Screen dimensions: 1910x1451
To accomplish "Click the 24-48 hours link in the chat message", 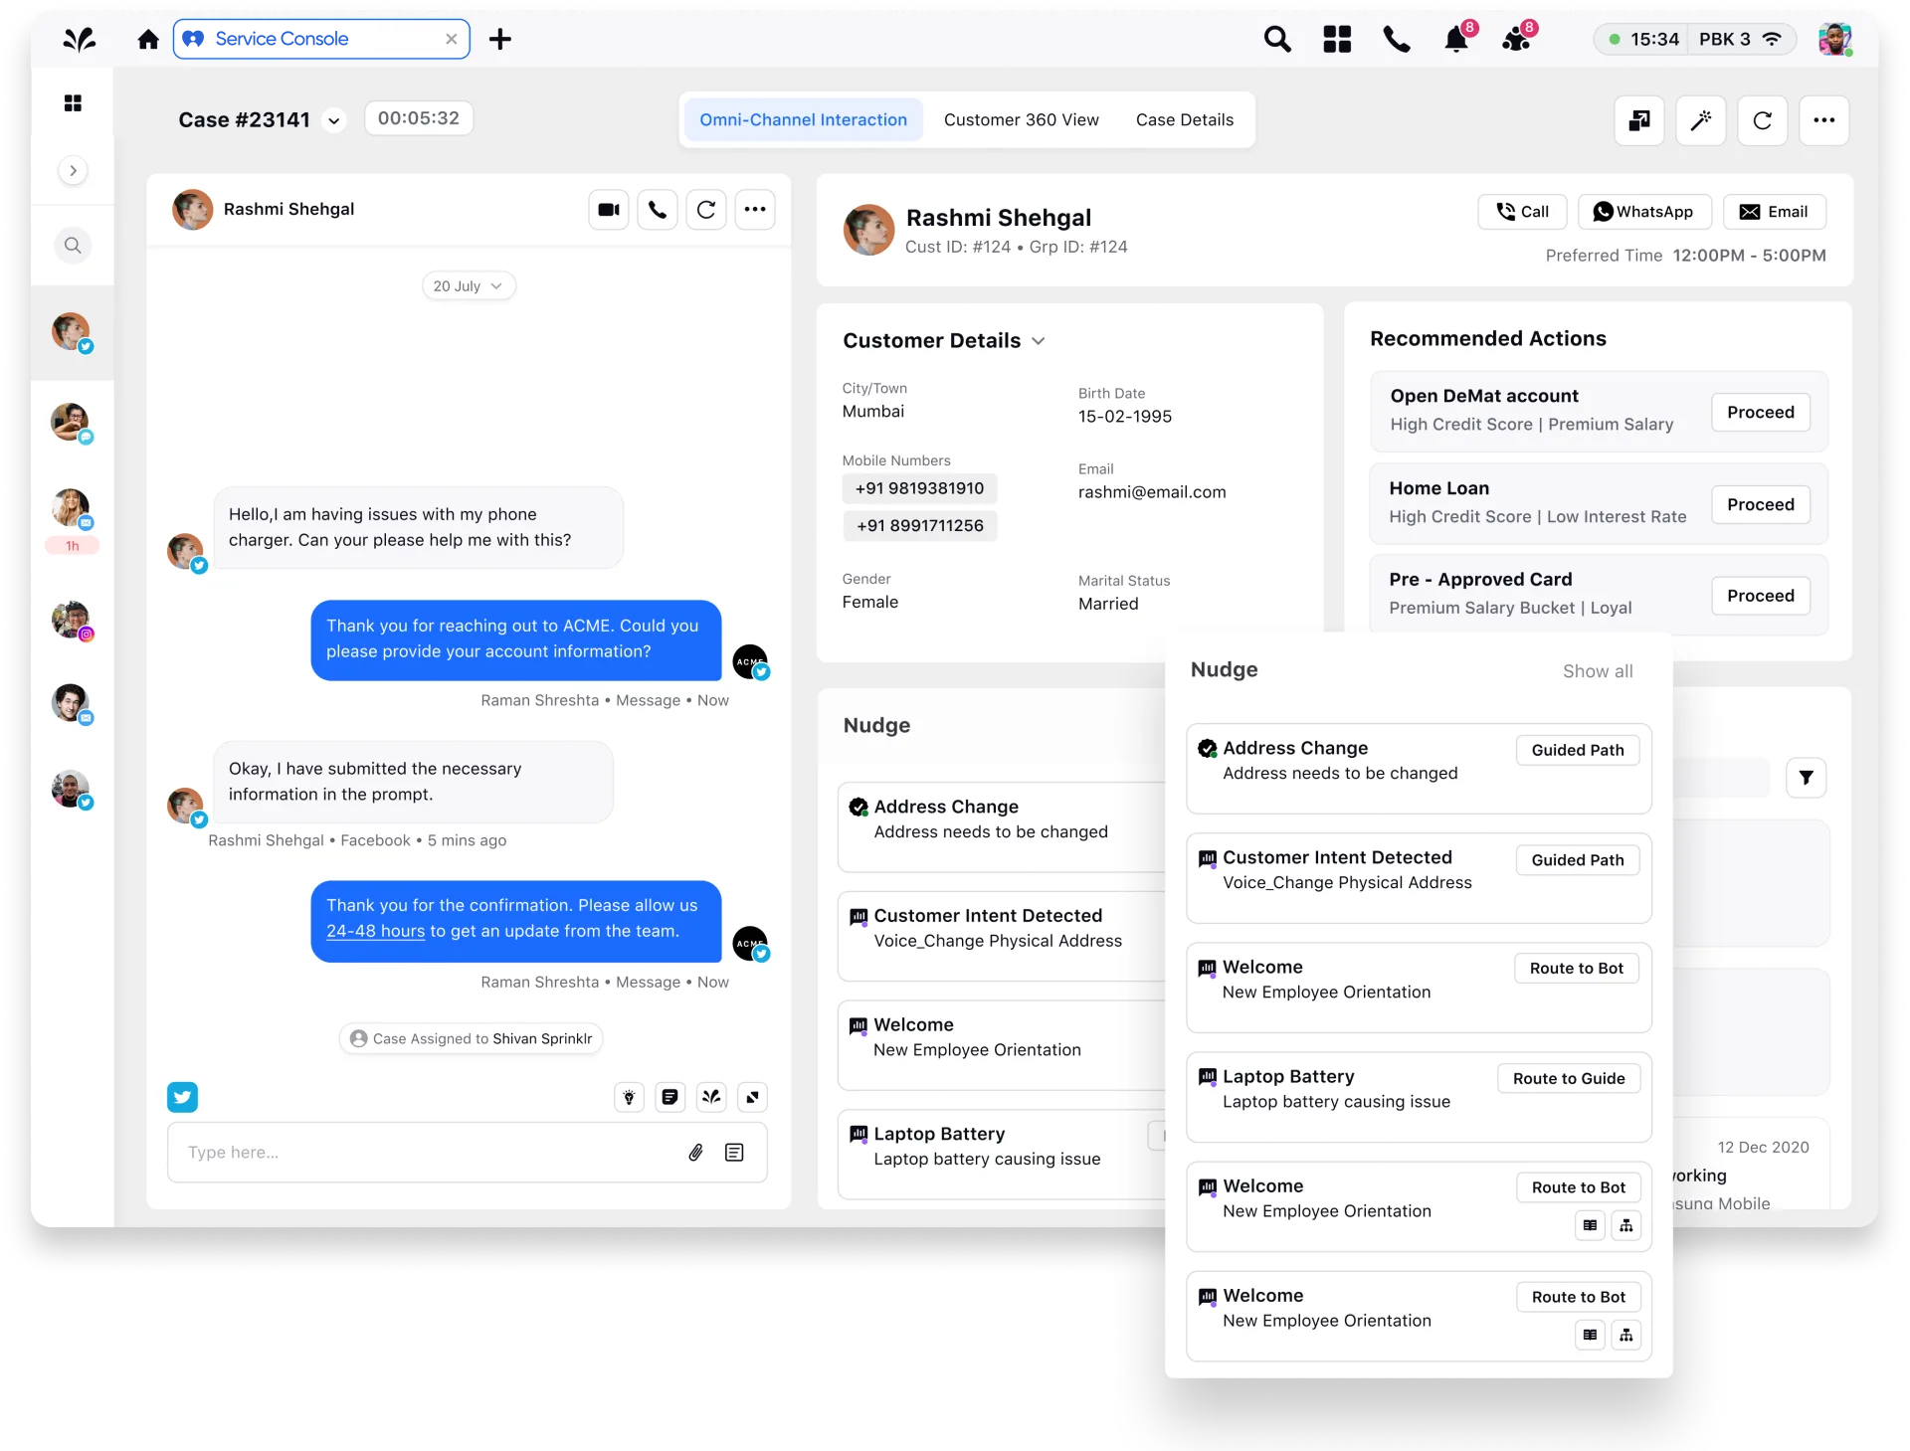I will click(x=375, y=932).
